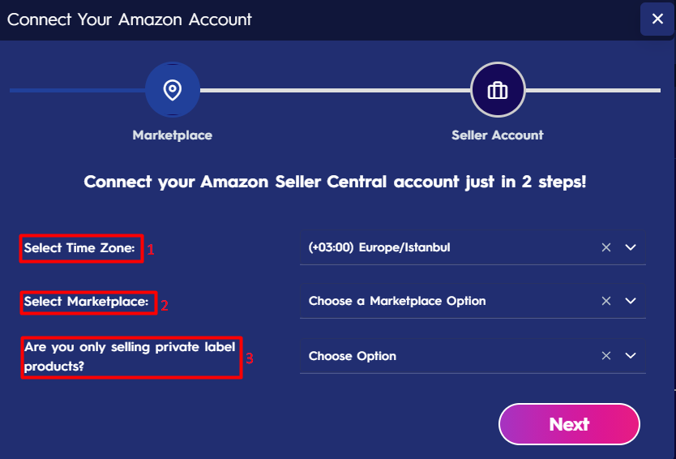Click the private label products question text
This screenshot has width=676, height=459.
point(130,356)
